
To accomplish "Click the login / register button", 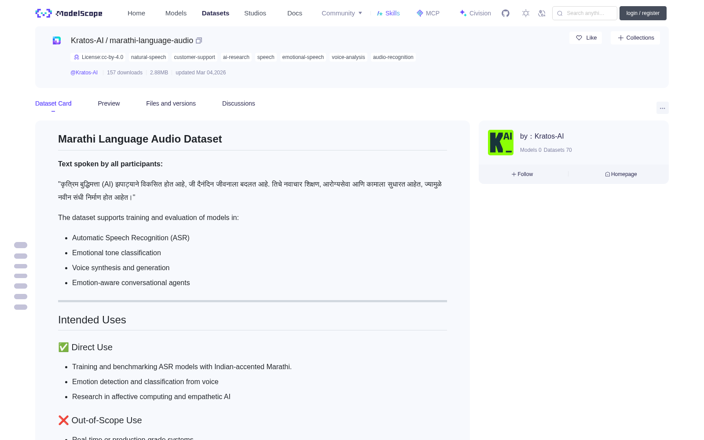I will 643,13.
